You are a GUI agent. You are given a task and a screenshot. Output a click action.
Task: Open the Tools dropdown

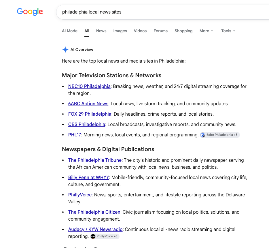228,31
